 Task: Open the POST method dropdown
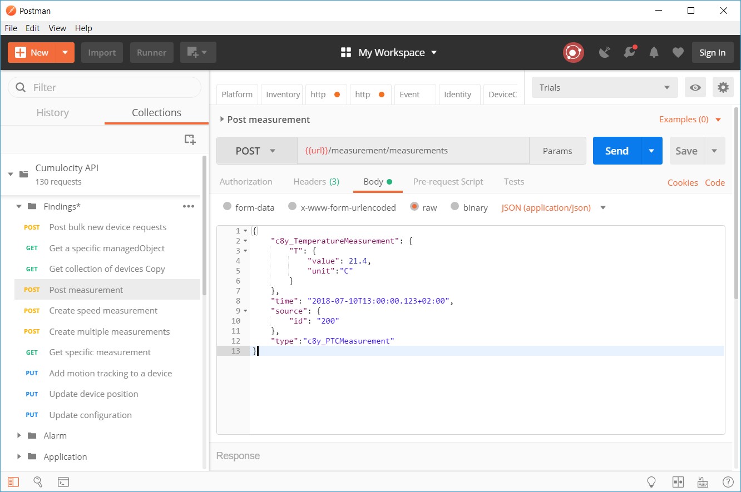[x=256, y=151]
